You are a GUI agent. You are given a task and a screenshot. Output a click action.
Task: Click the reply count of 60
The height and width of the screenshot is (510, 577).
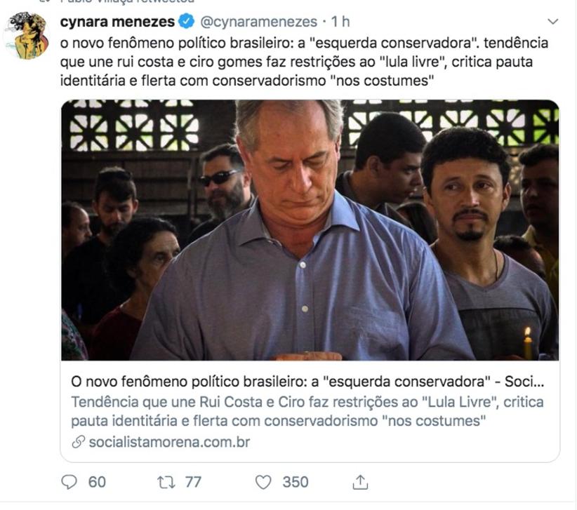[97, 482]
